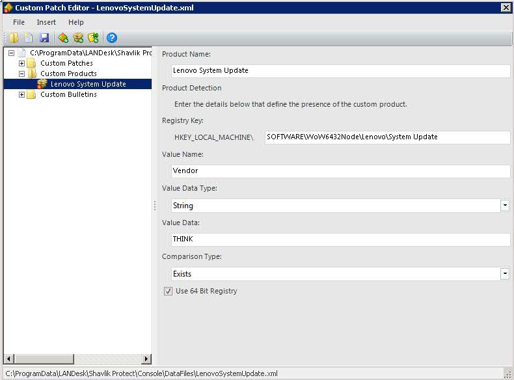Click the Custom Patch Editor title bar icon

click(8, 8)
